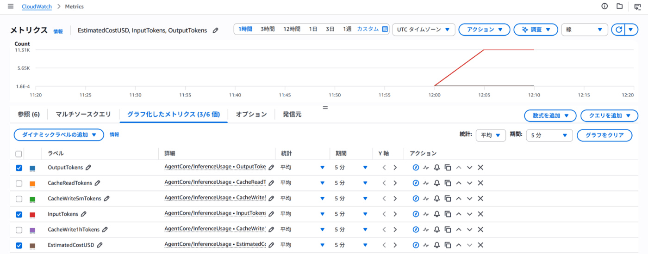Uncheck the OutputTokens metric checkbox
Viewport: 648px width, 254px height.
pyautogui.click(x=19, y=168)
